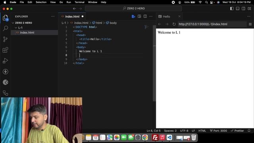The image size is (254, 143).
Task: Open FileZilla from the dock
Action: (155, 137)
